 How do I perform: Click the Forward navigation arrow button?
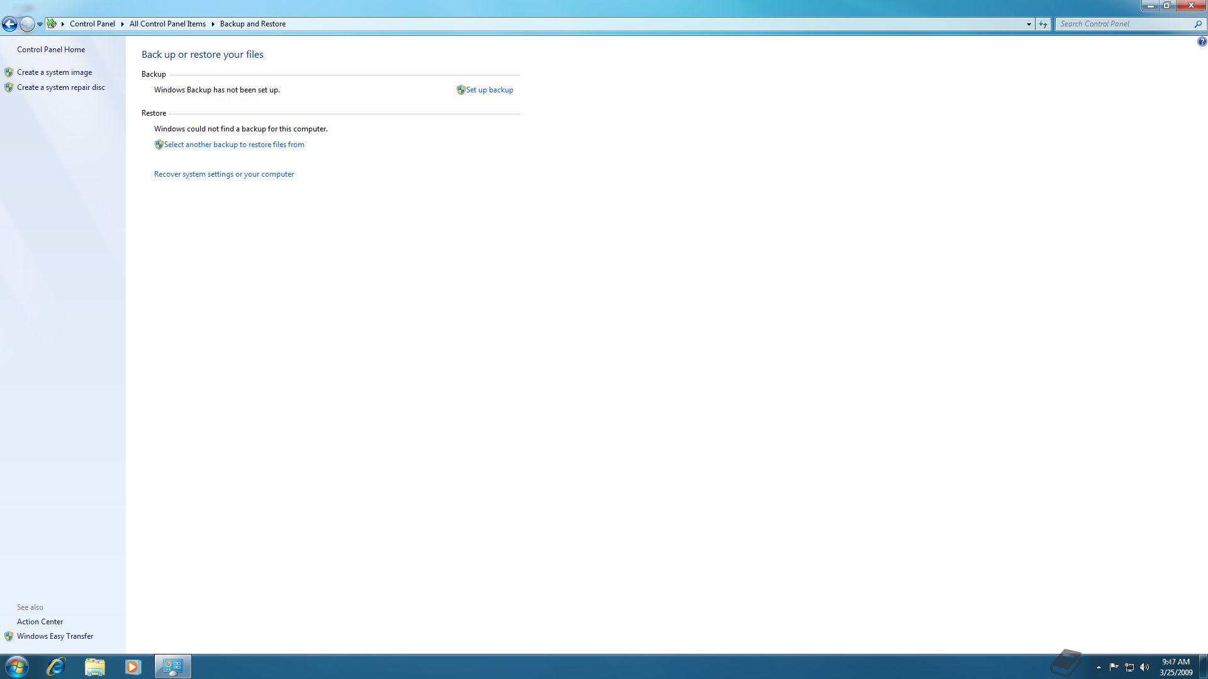click(27, 24)
